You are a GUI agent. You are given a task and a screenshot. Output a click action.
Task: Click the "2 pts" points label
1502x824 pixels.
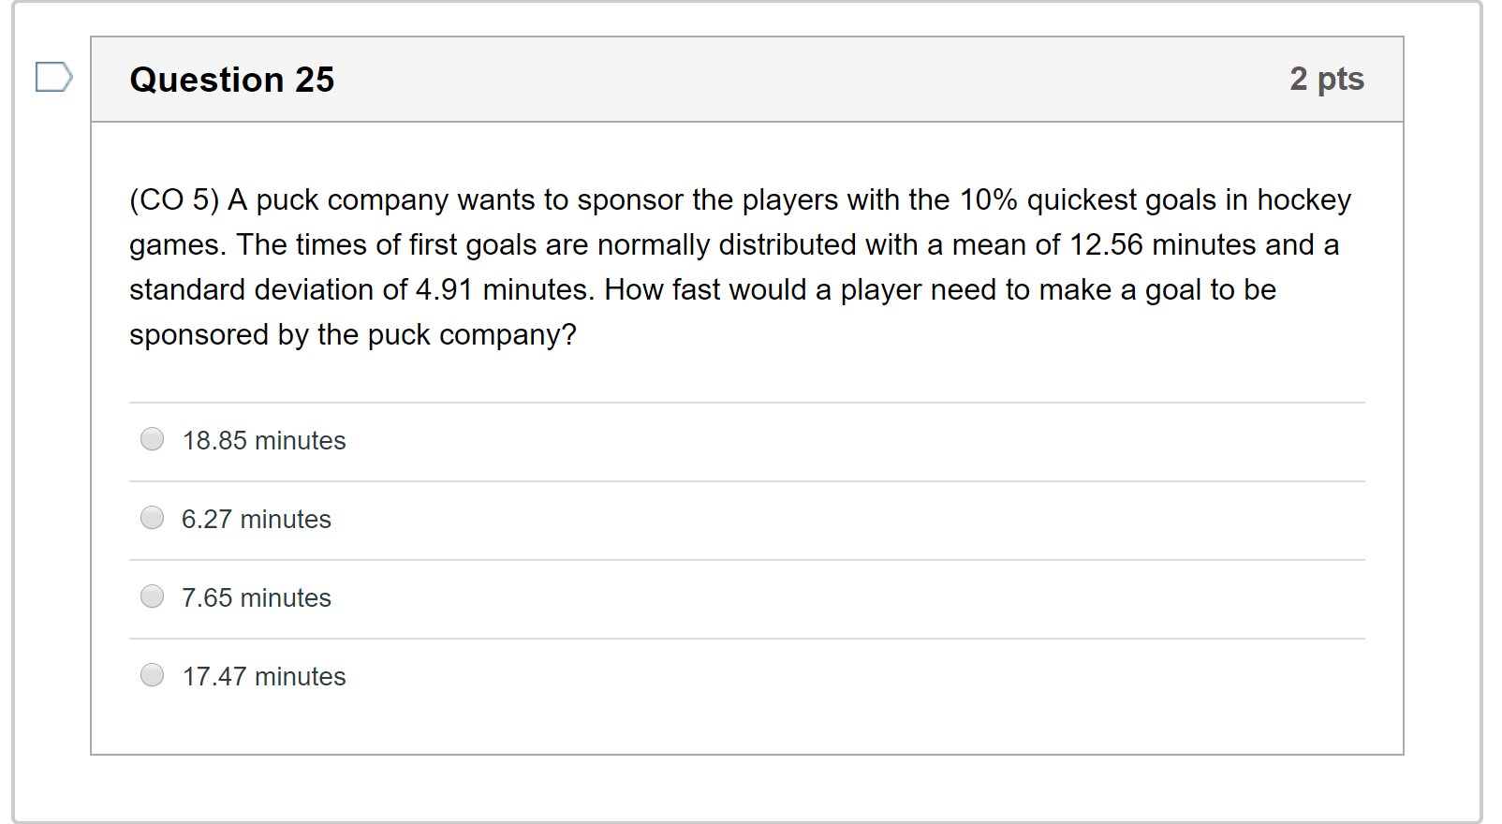[x=1326, y=79]
